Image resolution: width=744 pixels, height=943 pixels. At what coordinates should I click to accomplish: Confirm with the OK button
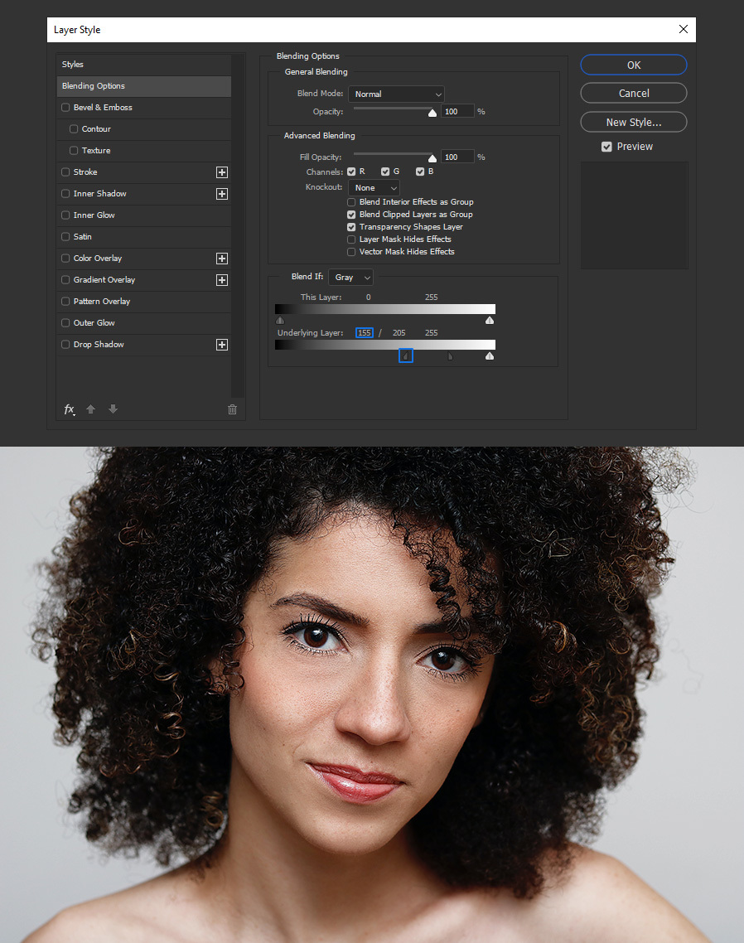pos(634,65)
